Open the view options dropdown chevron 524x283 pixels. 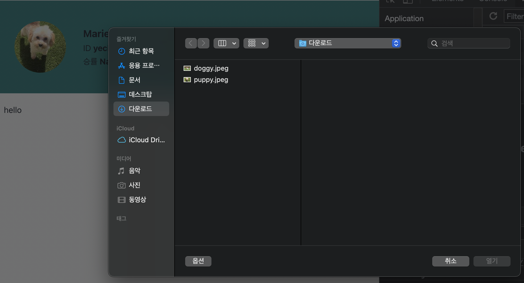click(x=234, y=43)
